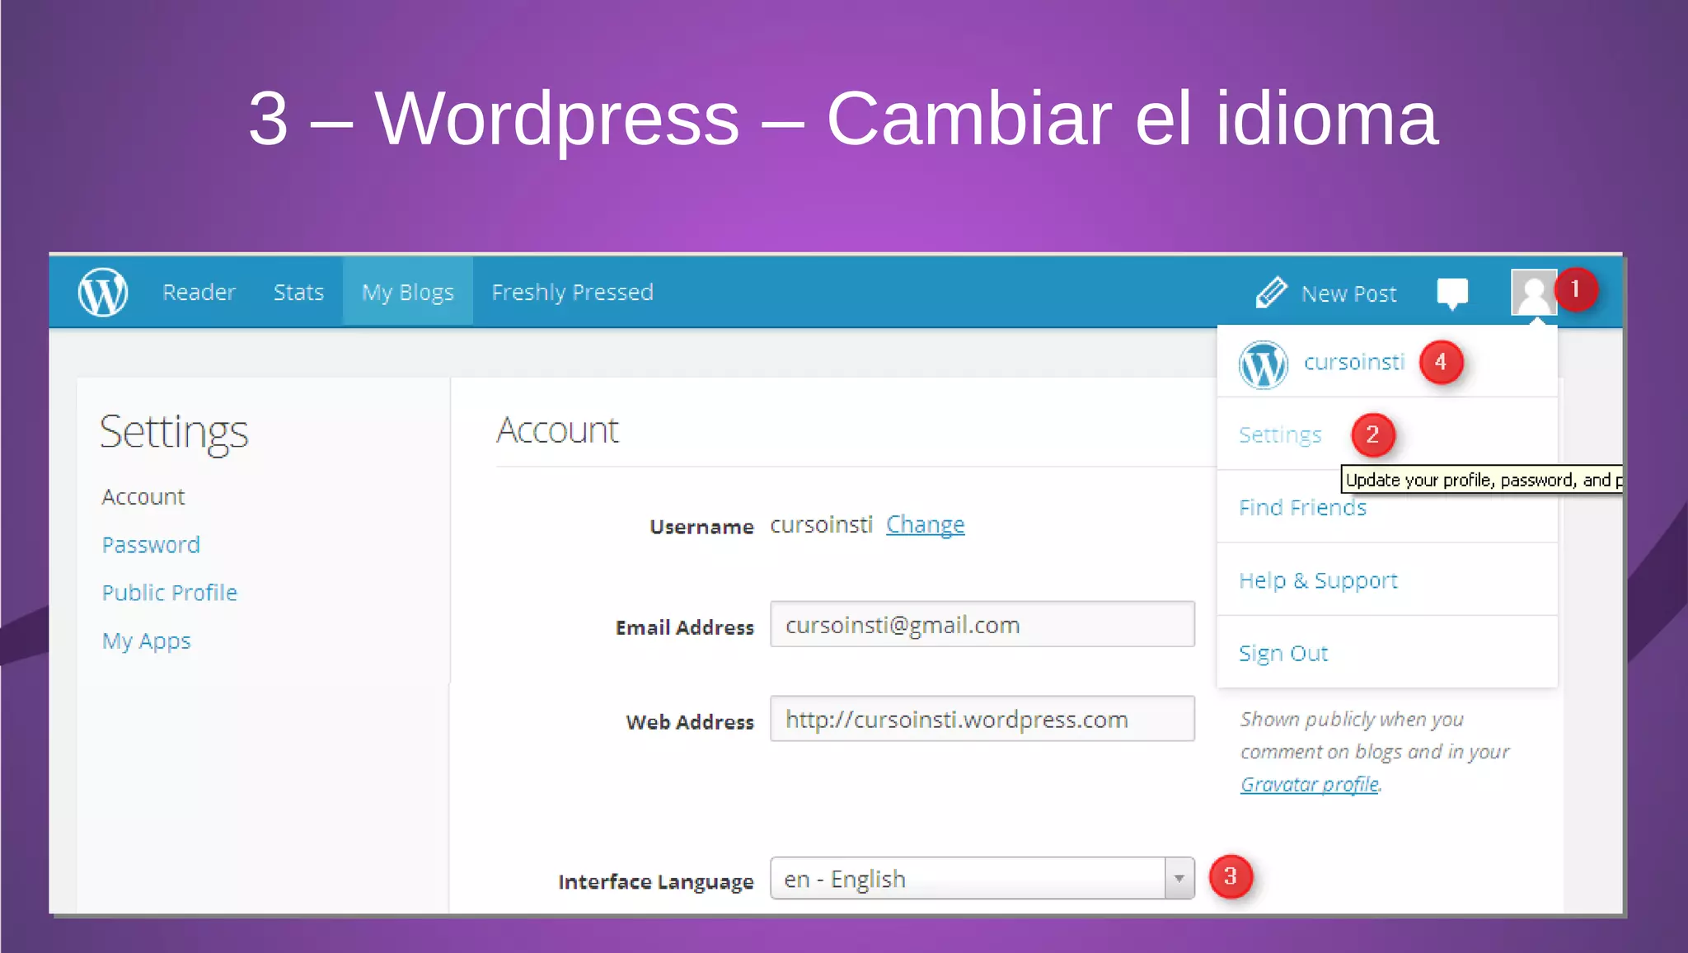Click the Web Address input field
This screenshot has width=1688, height=953.
tap(982, 718)
